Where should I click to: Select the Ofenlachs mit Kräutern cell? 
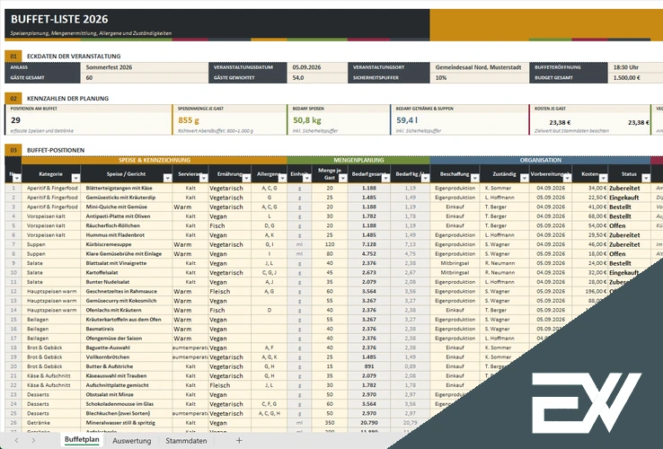126,310
